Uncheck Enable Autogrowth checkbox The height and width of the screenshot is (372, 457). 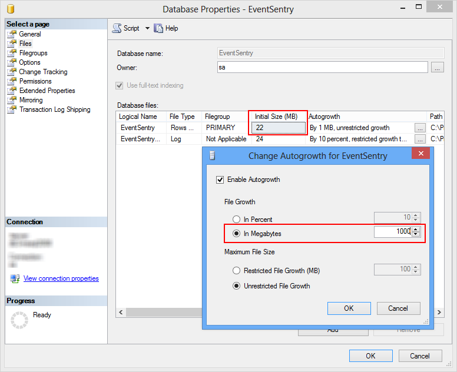click(220, 180)
